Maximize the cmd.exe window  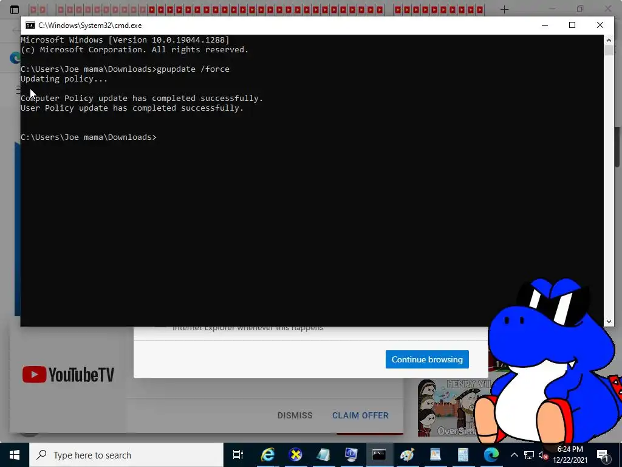coord(572,25)
